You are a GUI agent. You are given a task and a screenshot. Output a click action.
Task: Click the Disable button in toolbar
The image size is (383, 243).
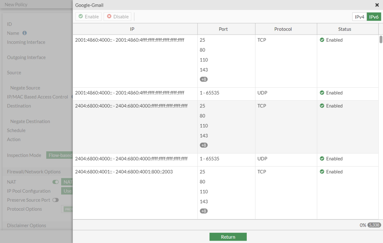click(x=118, y=17)
